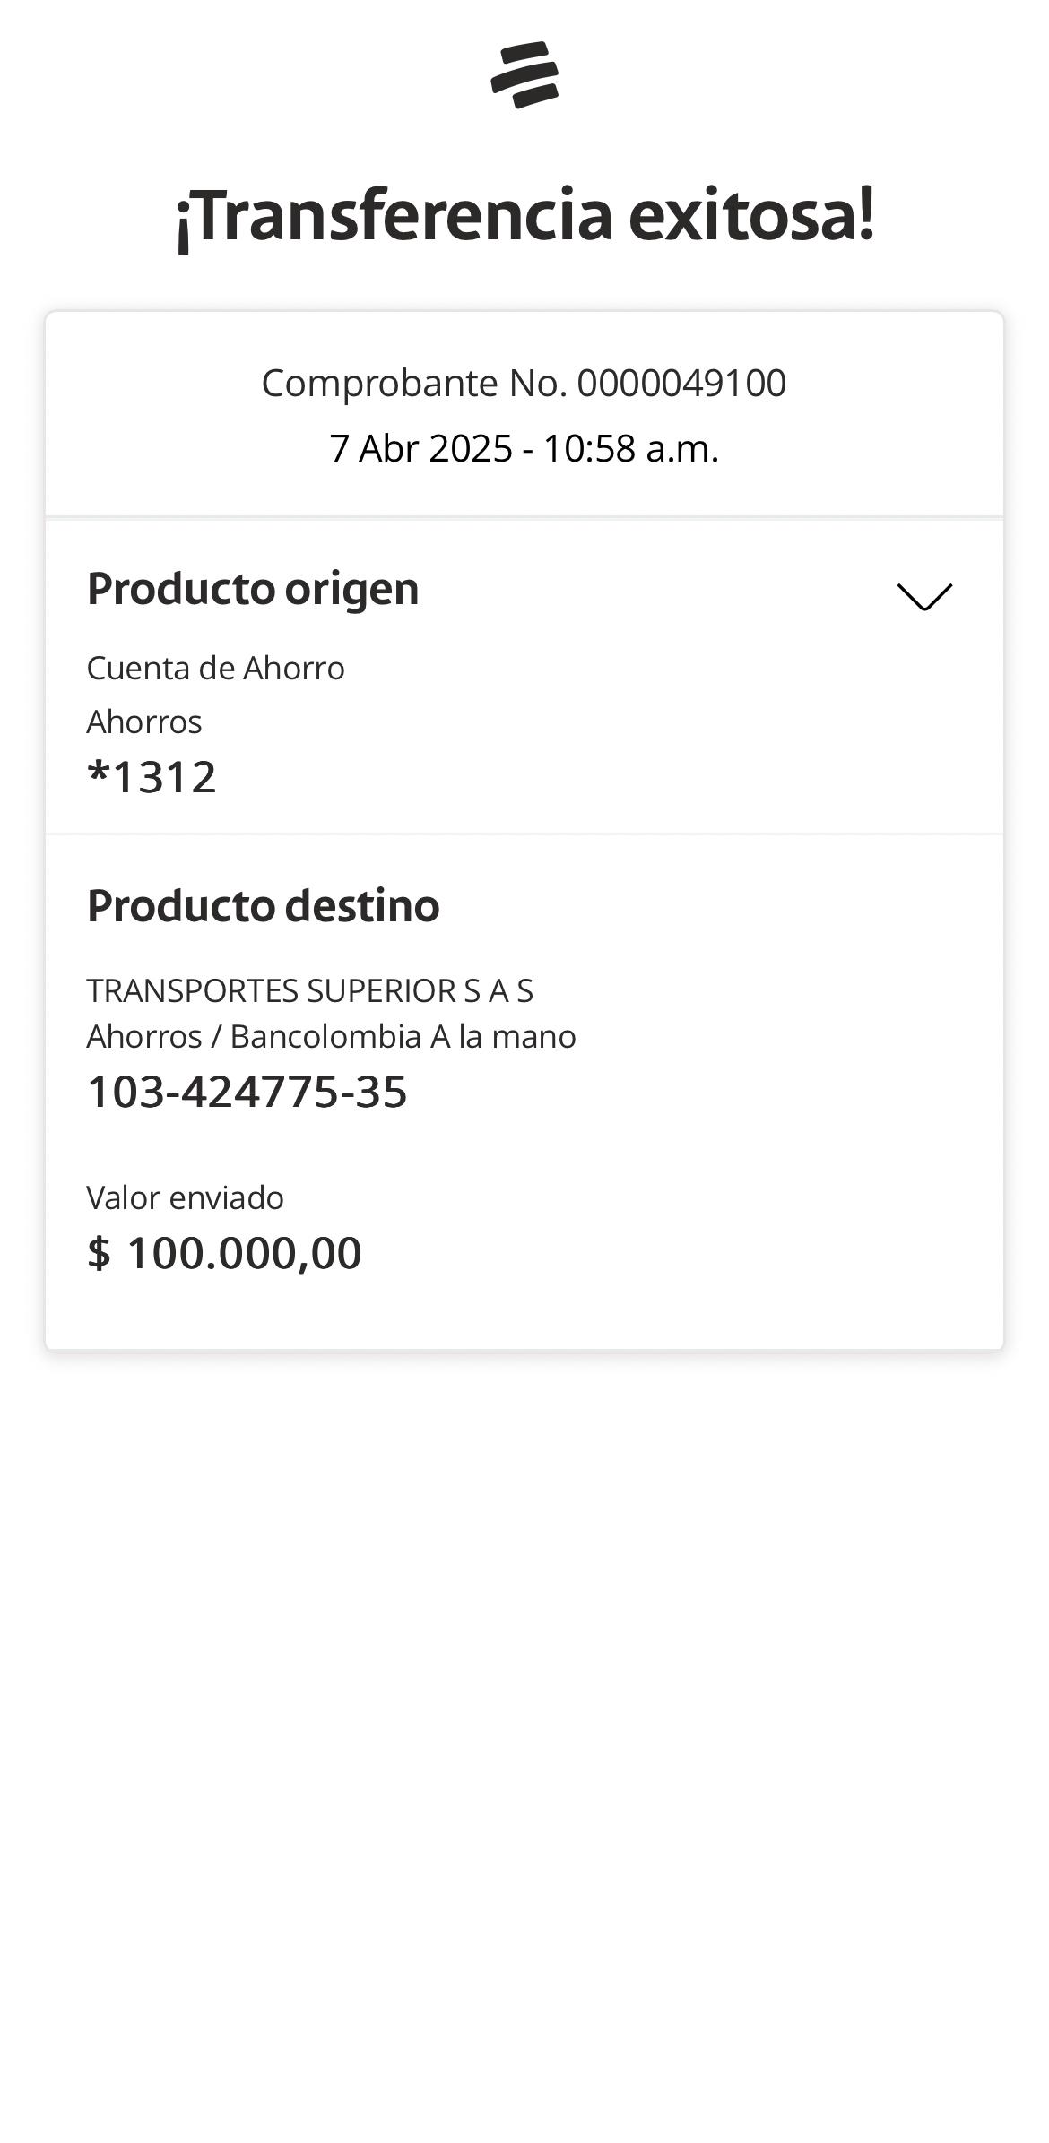
Task: Click the "Bancolombia A la mano" text
Action: 403,1037
